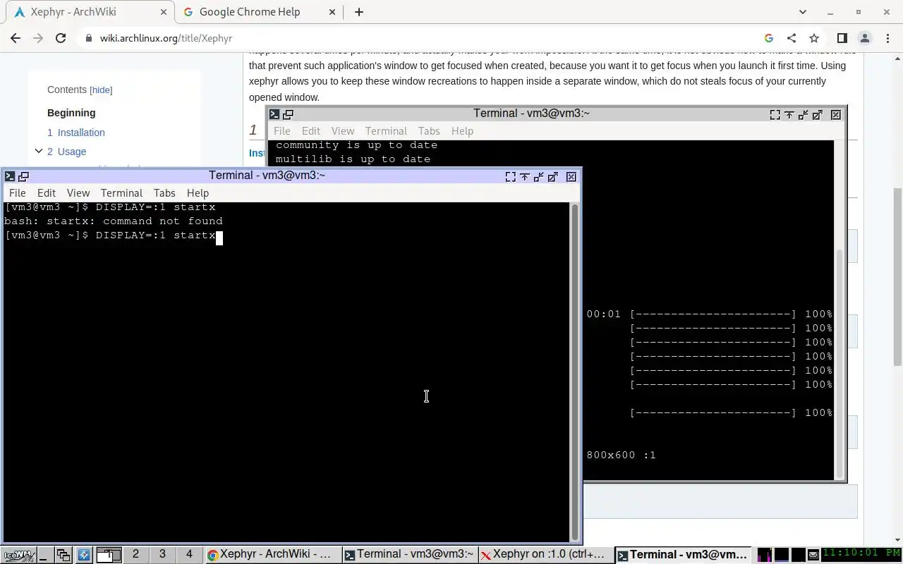Switch to workspace 2

(135, 555)
